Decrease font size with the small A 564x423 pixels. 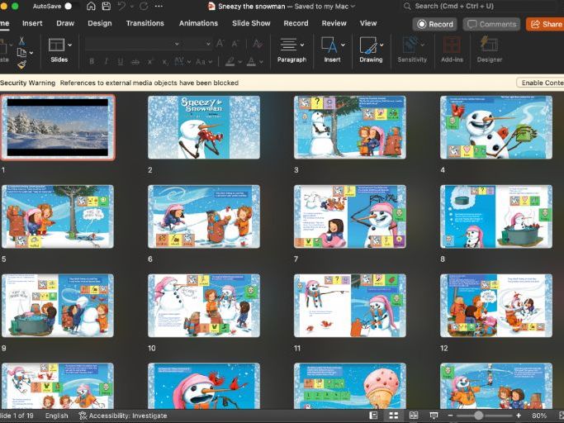235,44
